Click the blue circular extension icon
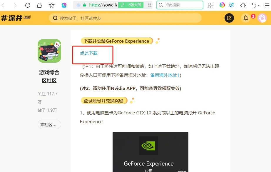The image size is (271, 172). point(231,5)
